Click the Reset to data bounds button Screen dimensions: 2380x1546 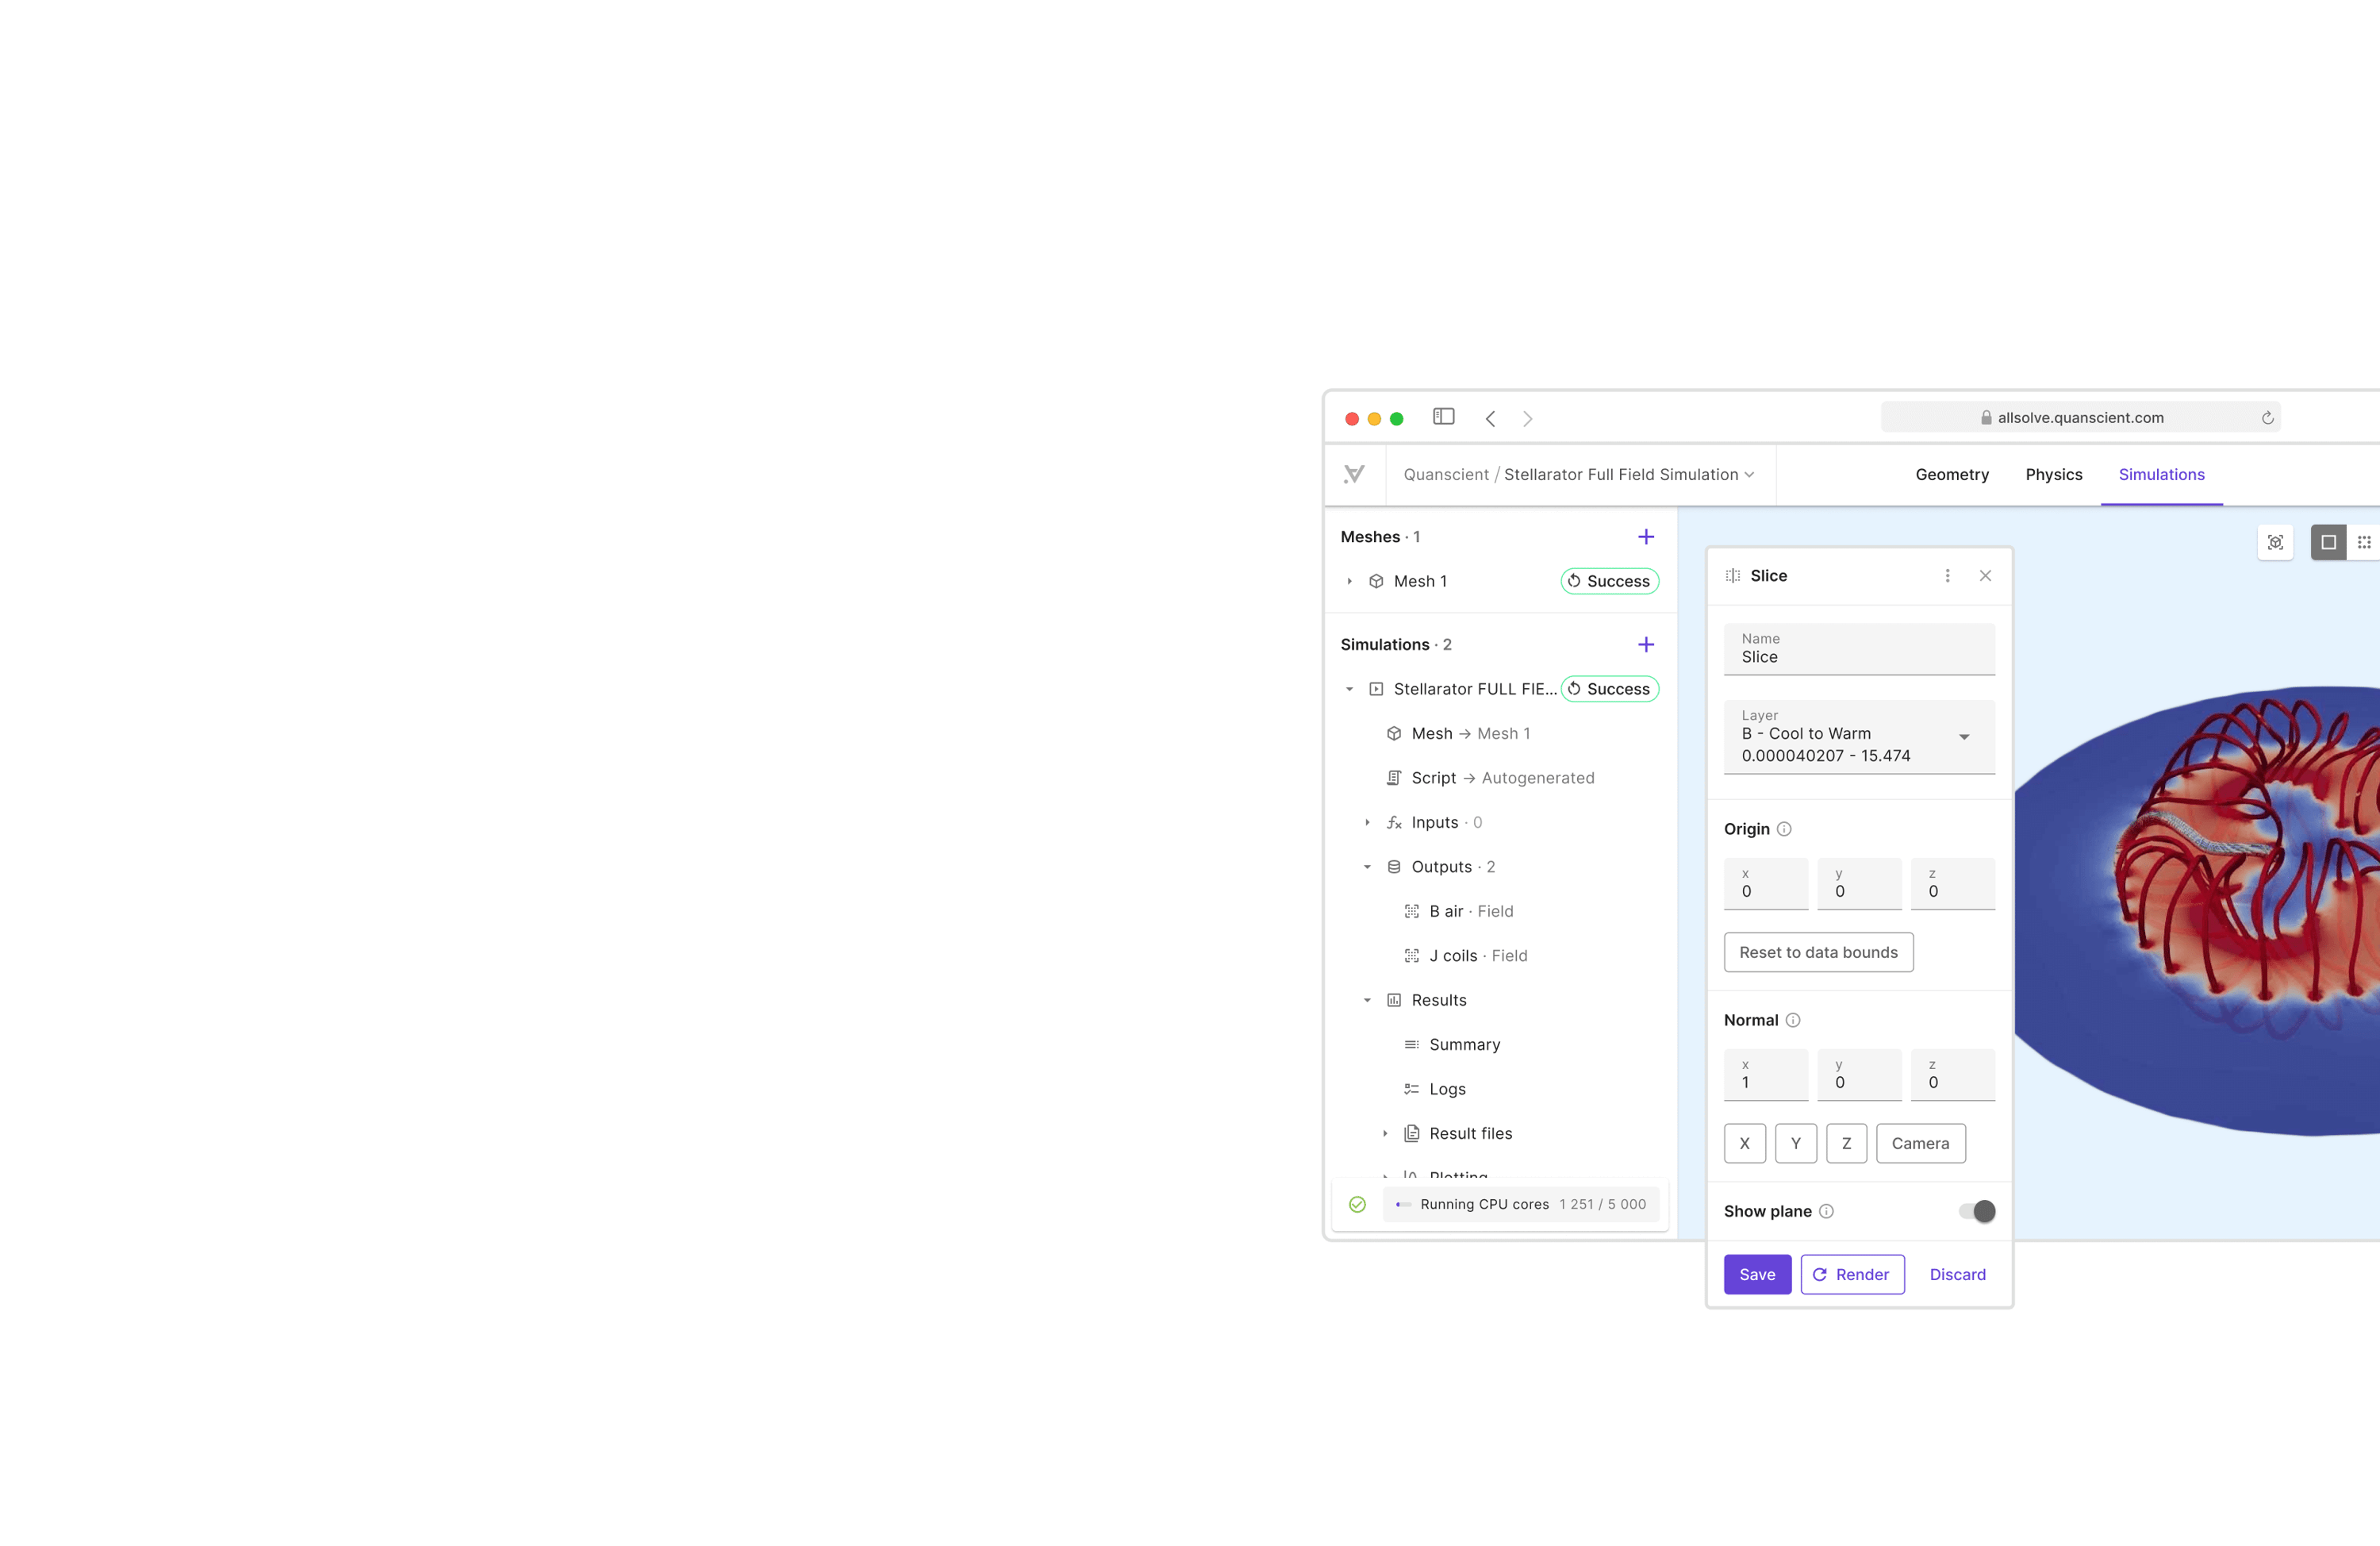[x=1818, y=952]
